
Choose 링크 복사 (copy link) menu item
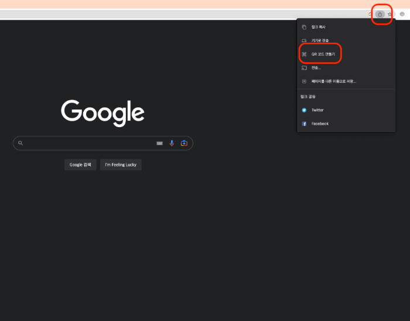pos(346,27)
